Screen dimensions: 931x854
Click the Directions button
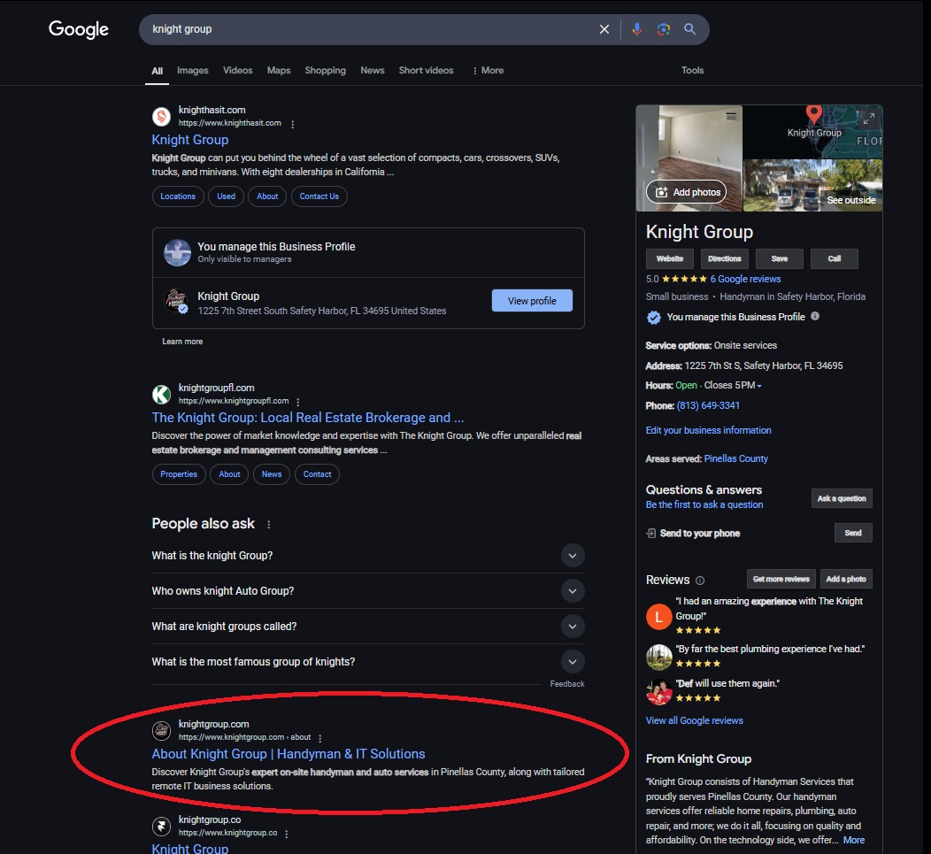pyautogui.click(x=725, y=259)
